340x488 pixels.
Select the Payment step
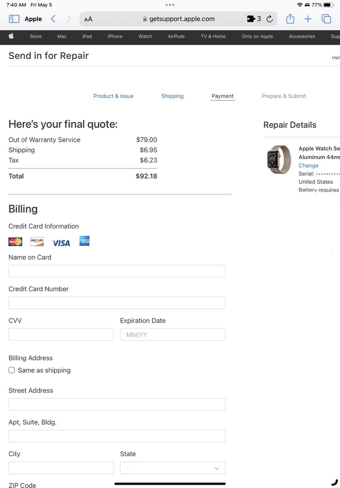tap(223, 96)
